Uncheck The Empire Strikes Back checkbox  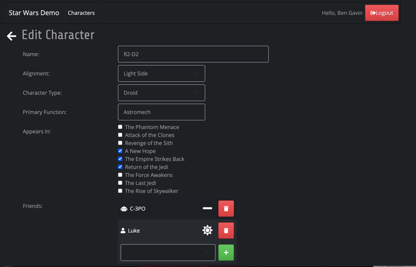(120, 159)
